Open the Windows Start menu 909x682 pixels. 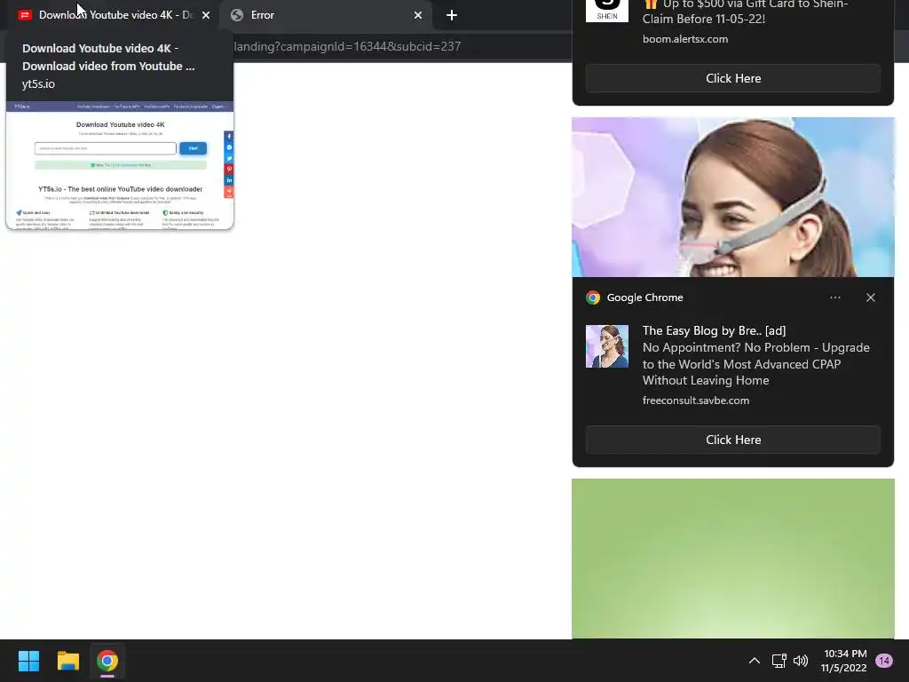(28, 661)
